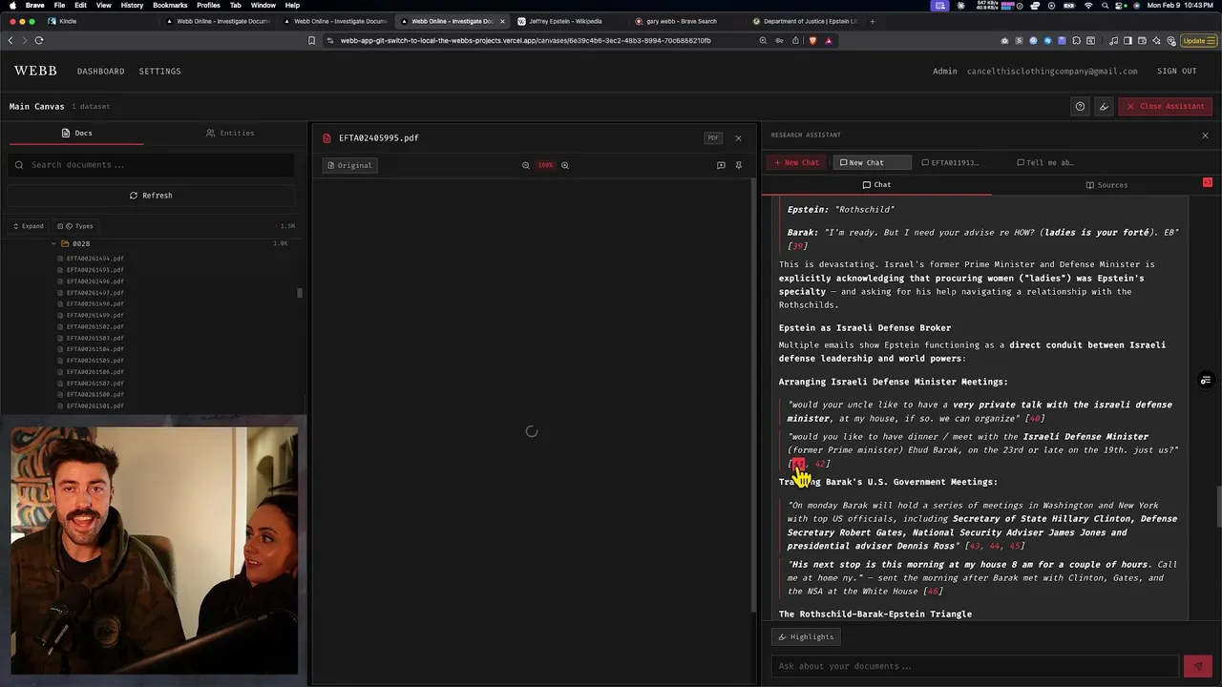
Task: Open the 100% zoom level control
Action: (545, 165)
